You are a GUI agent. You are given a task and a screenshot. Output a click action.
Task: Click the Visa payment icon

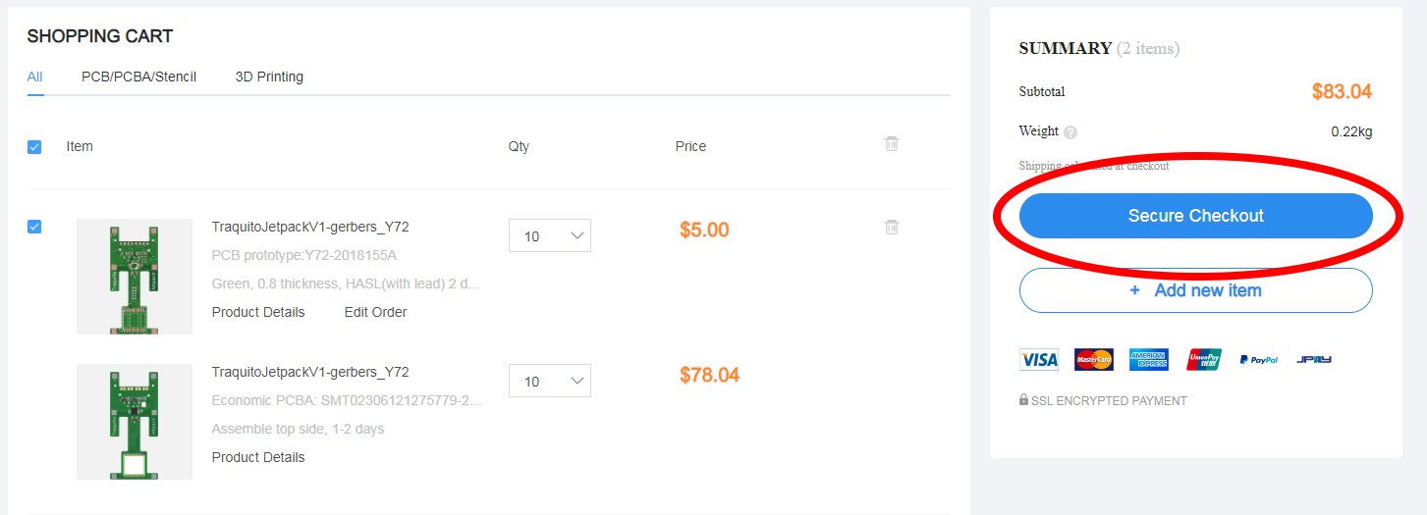(1039, 360)
